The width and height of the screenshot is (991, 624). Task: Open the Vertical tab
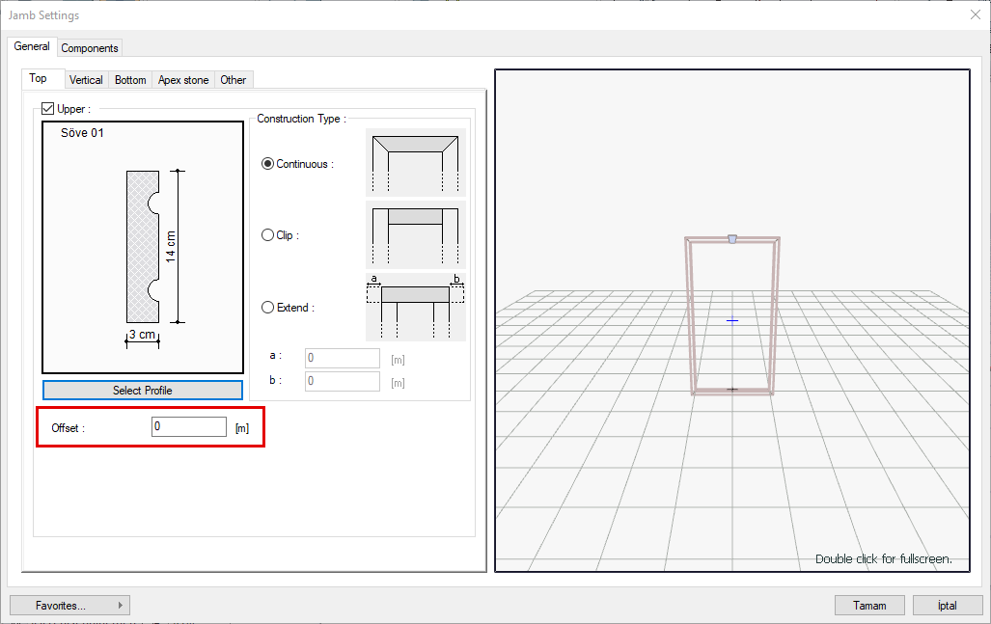(86, 80)
